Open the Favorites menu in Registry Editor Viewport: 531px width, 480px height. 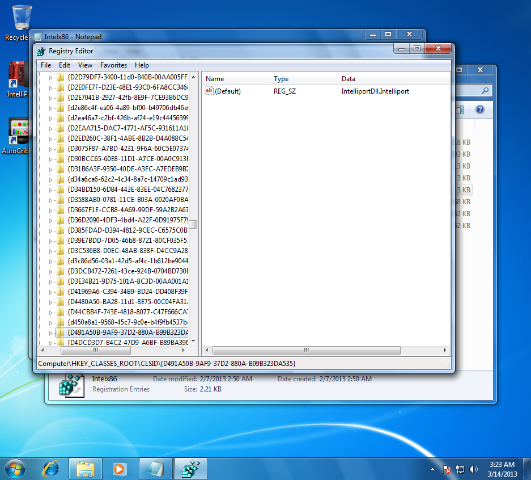tap(113, 65)
